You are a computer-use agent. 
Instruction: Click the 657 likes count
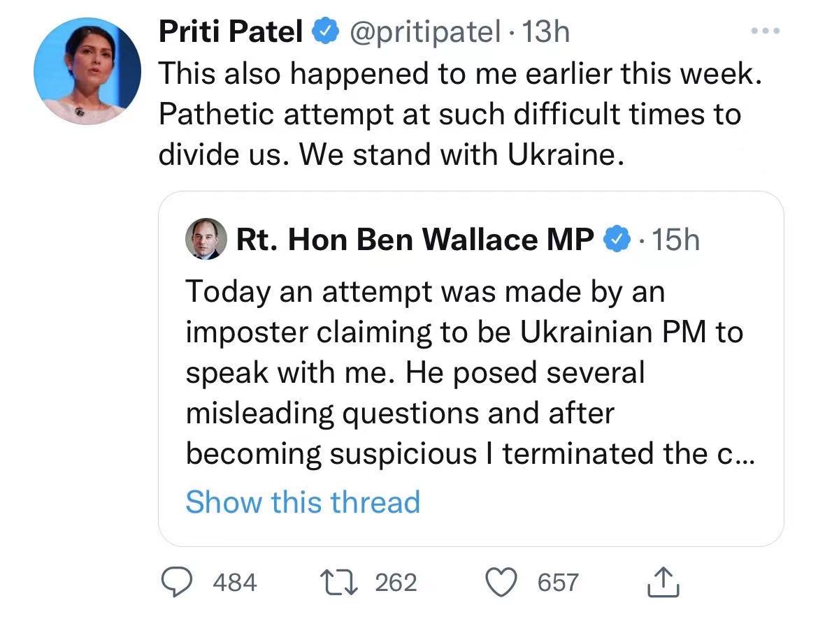(558, 582)
